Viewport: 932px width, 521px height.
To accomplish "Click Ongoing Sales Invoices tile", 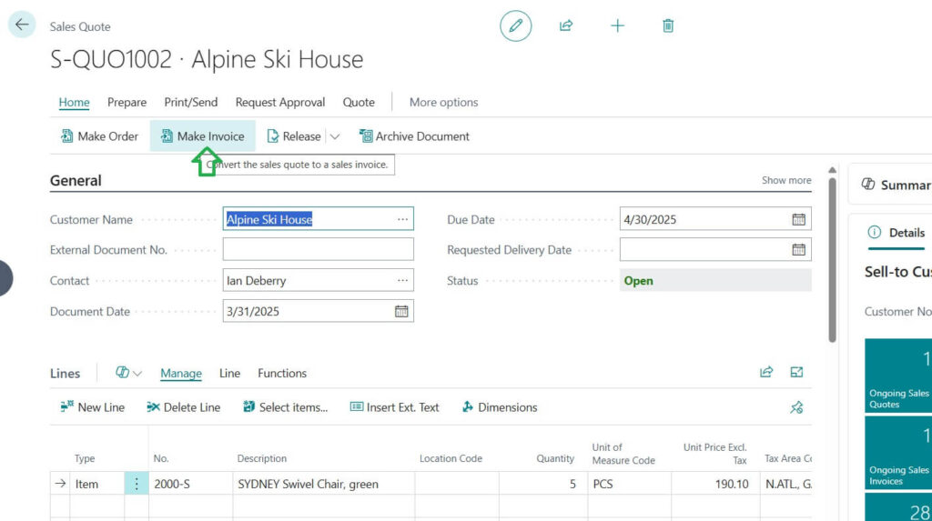I will pos(898,453).
